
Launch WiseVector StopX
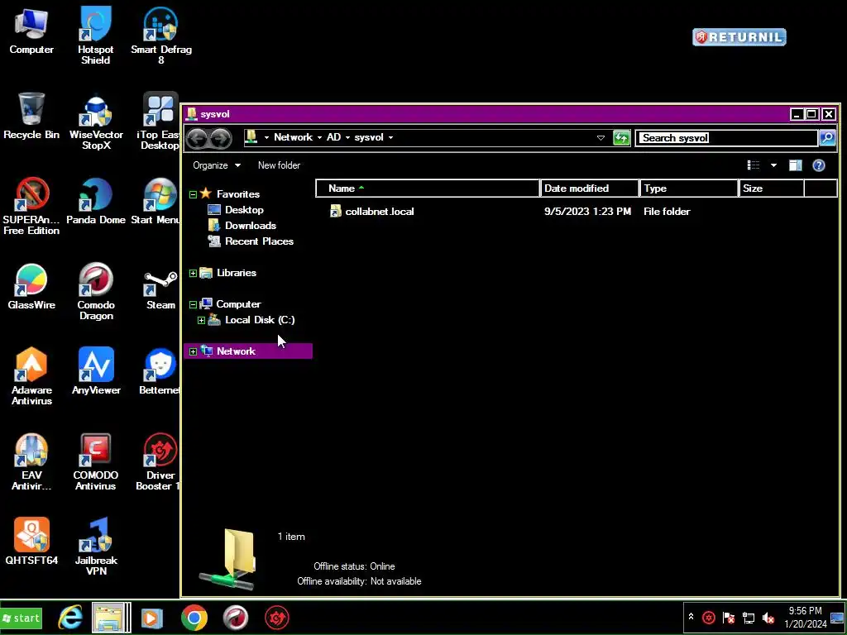[x=96, y=122]
